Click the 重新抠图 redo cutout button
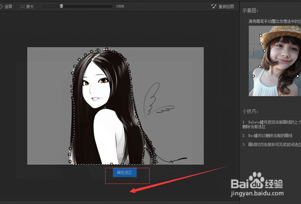This screenshot has height=204, width=301. (223, 7)
